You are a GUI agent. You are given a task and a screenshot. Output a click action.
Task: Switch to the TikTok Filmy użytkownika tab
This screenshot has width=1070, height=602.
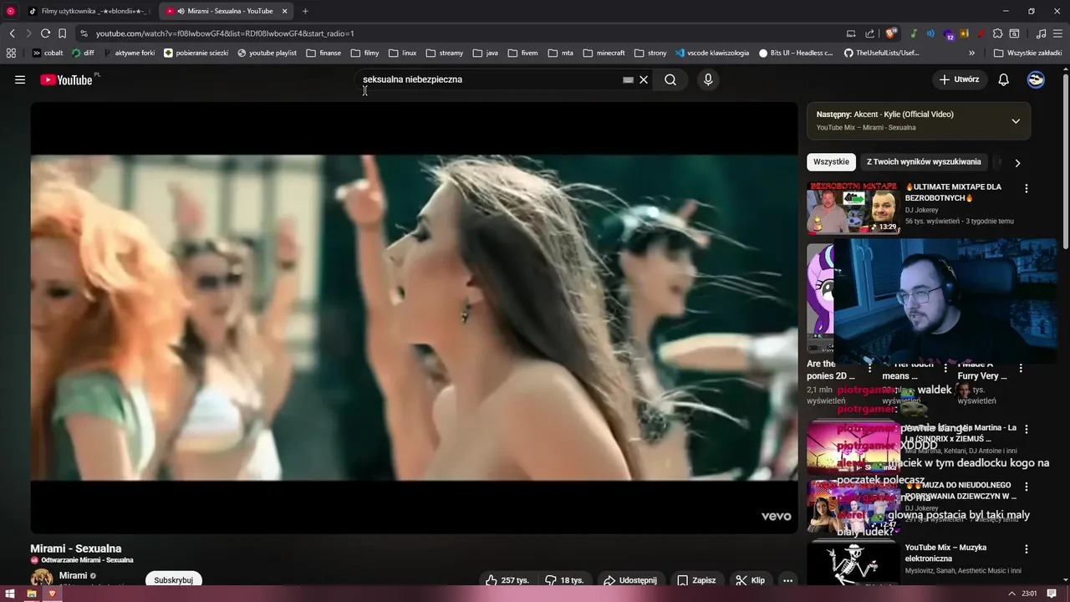coord(88,11)
